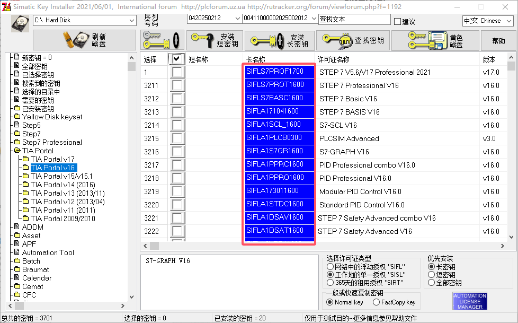Screen dimensions: 518x323
Task: Click the find key button
Action: tap(353, 40)
